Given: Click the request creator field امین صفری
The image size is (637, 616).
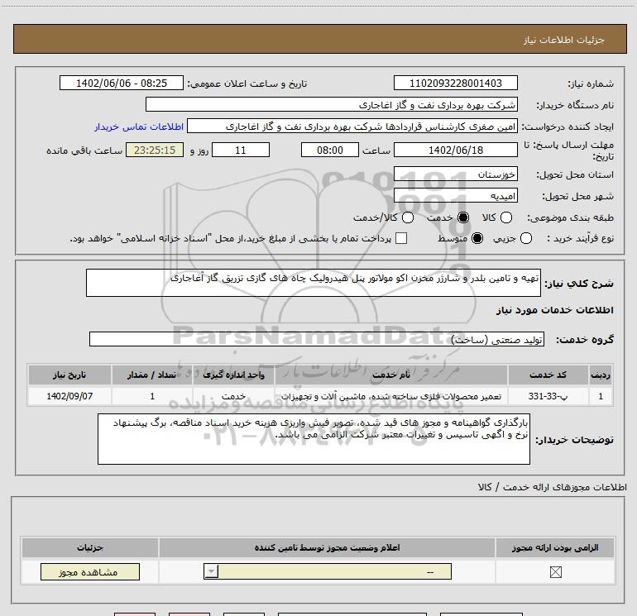Looking at the screenshot, I should point(352,127).
